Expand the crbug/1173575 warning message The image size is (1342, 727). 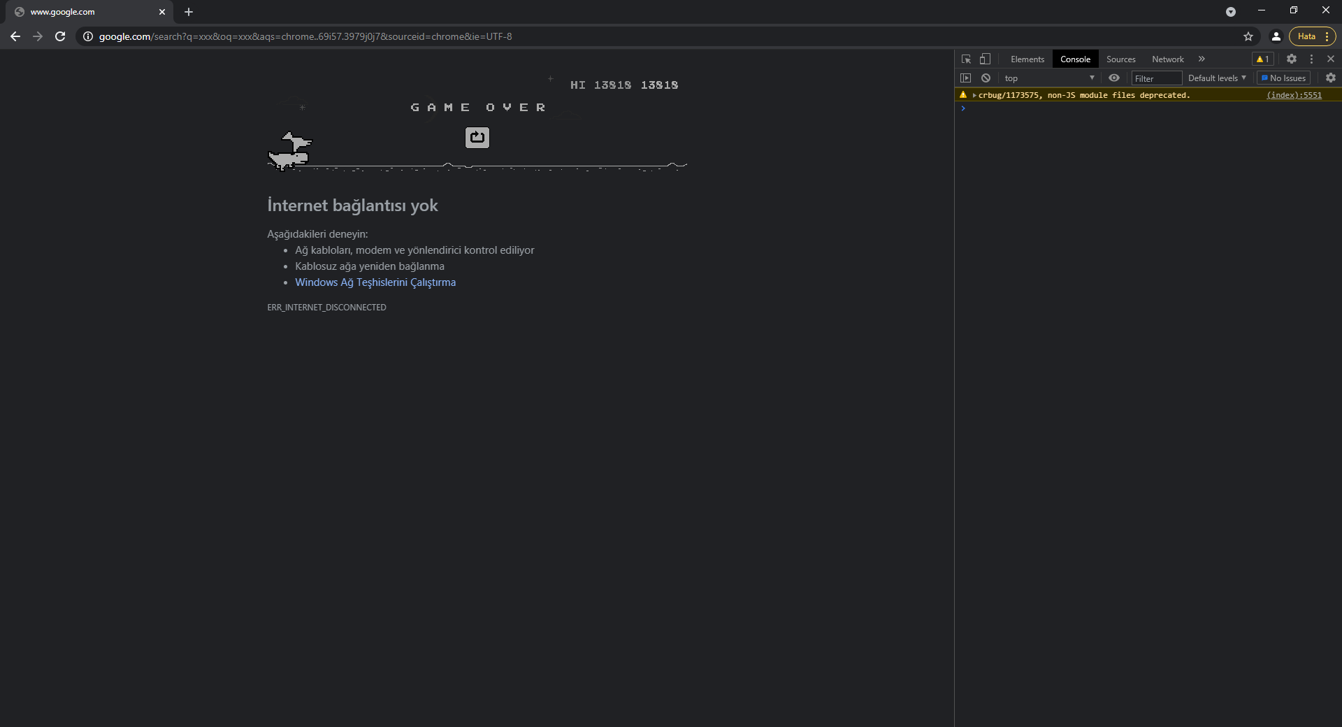point(974,95)
